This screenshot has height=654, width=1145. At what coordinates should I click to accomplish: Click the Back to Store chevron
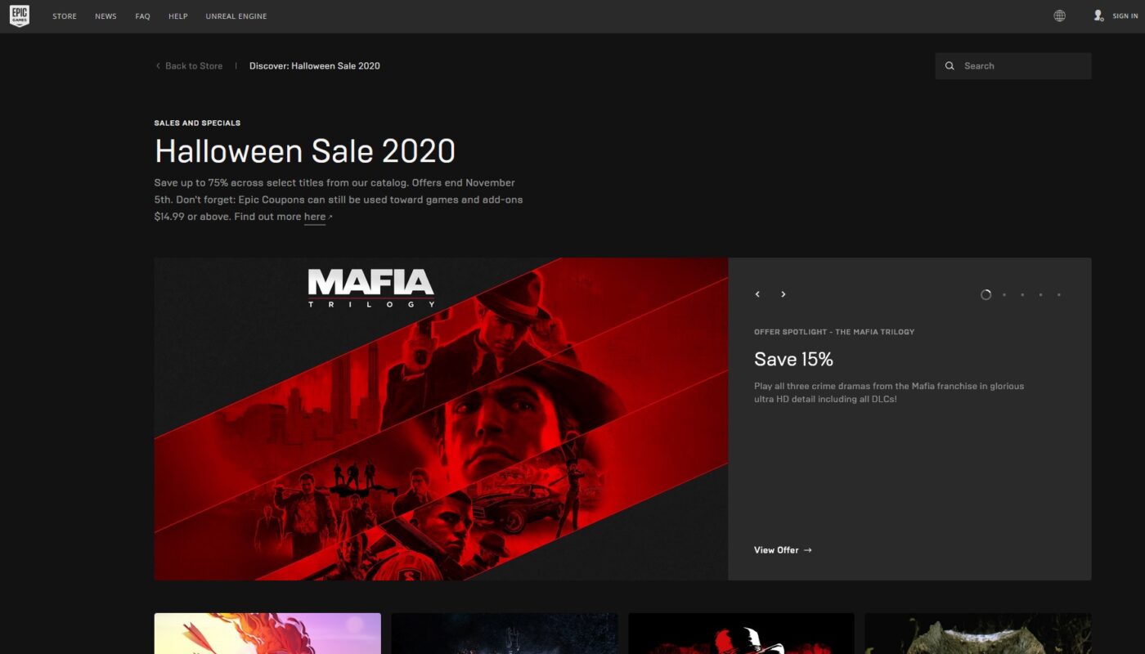click(158, 66)
